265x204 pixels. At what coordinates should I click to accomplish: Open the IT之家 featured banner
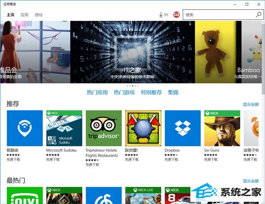click(x=132, y=52)
